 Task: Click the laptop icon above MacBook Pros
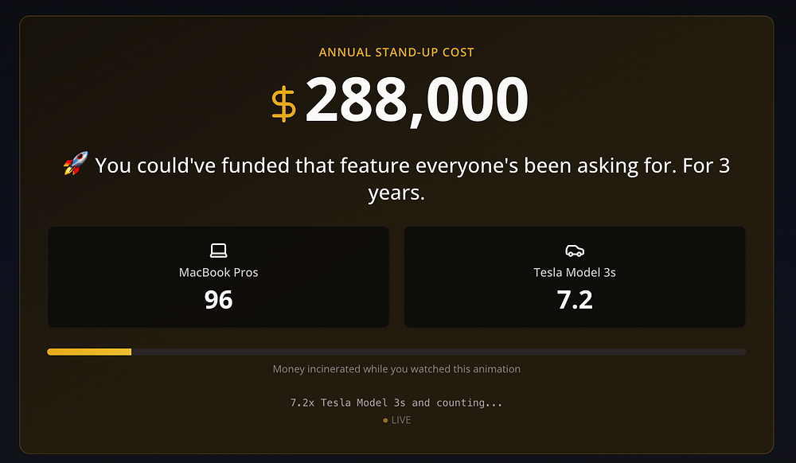pyautogui.click(x=218, y=251)
